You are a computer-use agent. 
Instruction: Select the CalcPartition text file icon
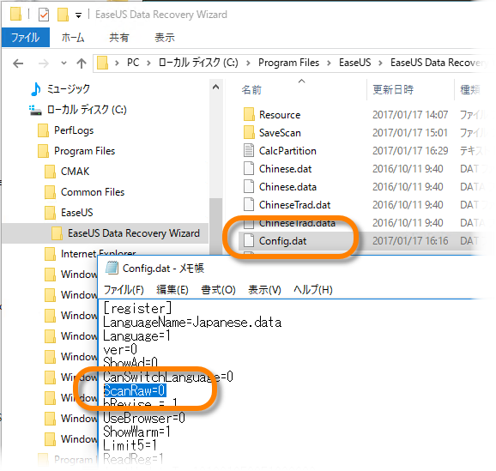point(249,151)
